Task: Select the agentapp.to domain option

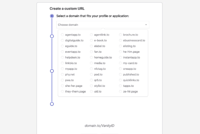Action: pos(63,35)
